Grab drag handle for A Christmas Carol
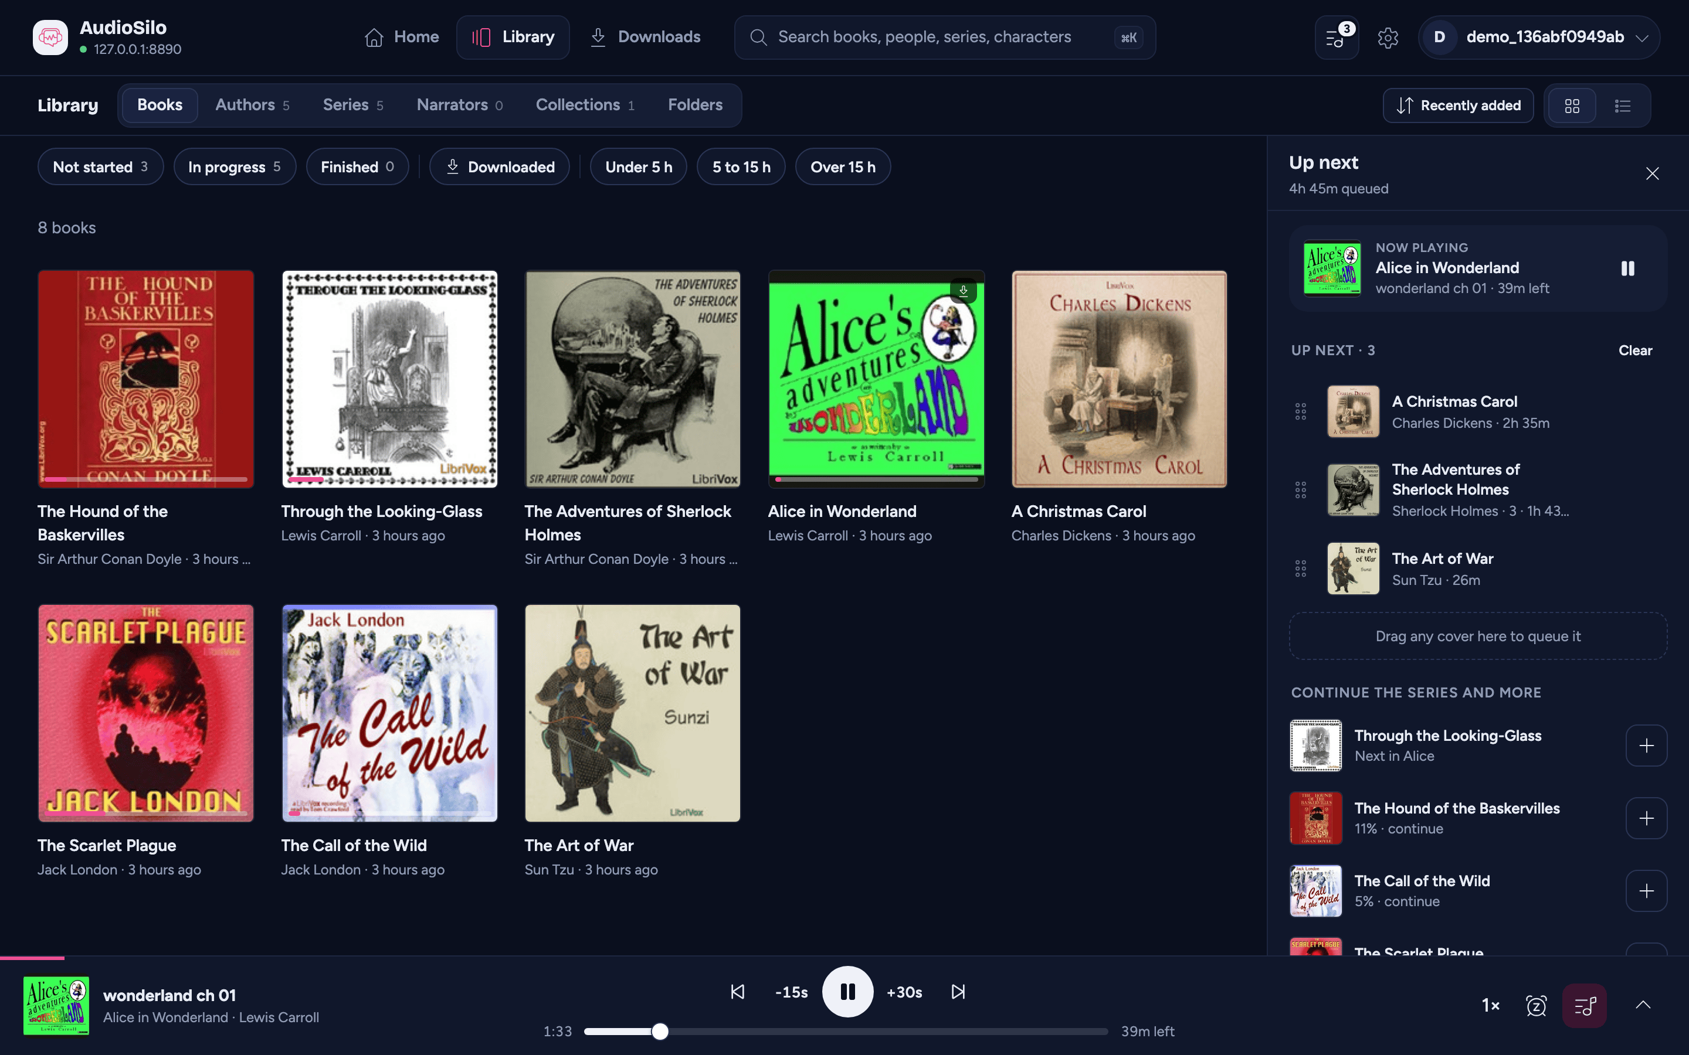Viewport: 1689px width, 1055px height. coord(1300,411)
